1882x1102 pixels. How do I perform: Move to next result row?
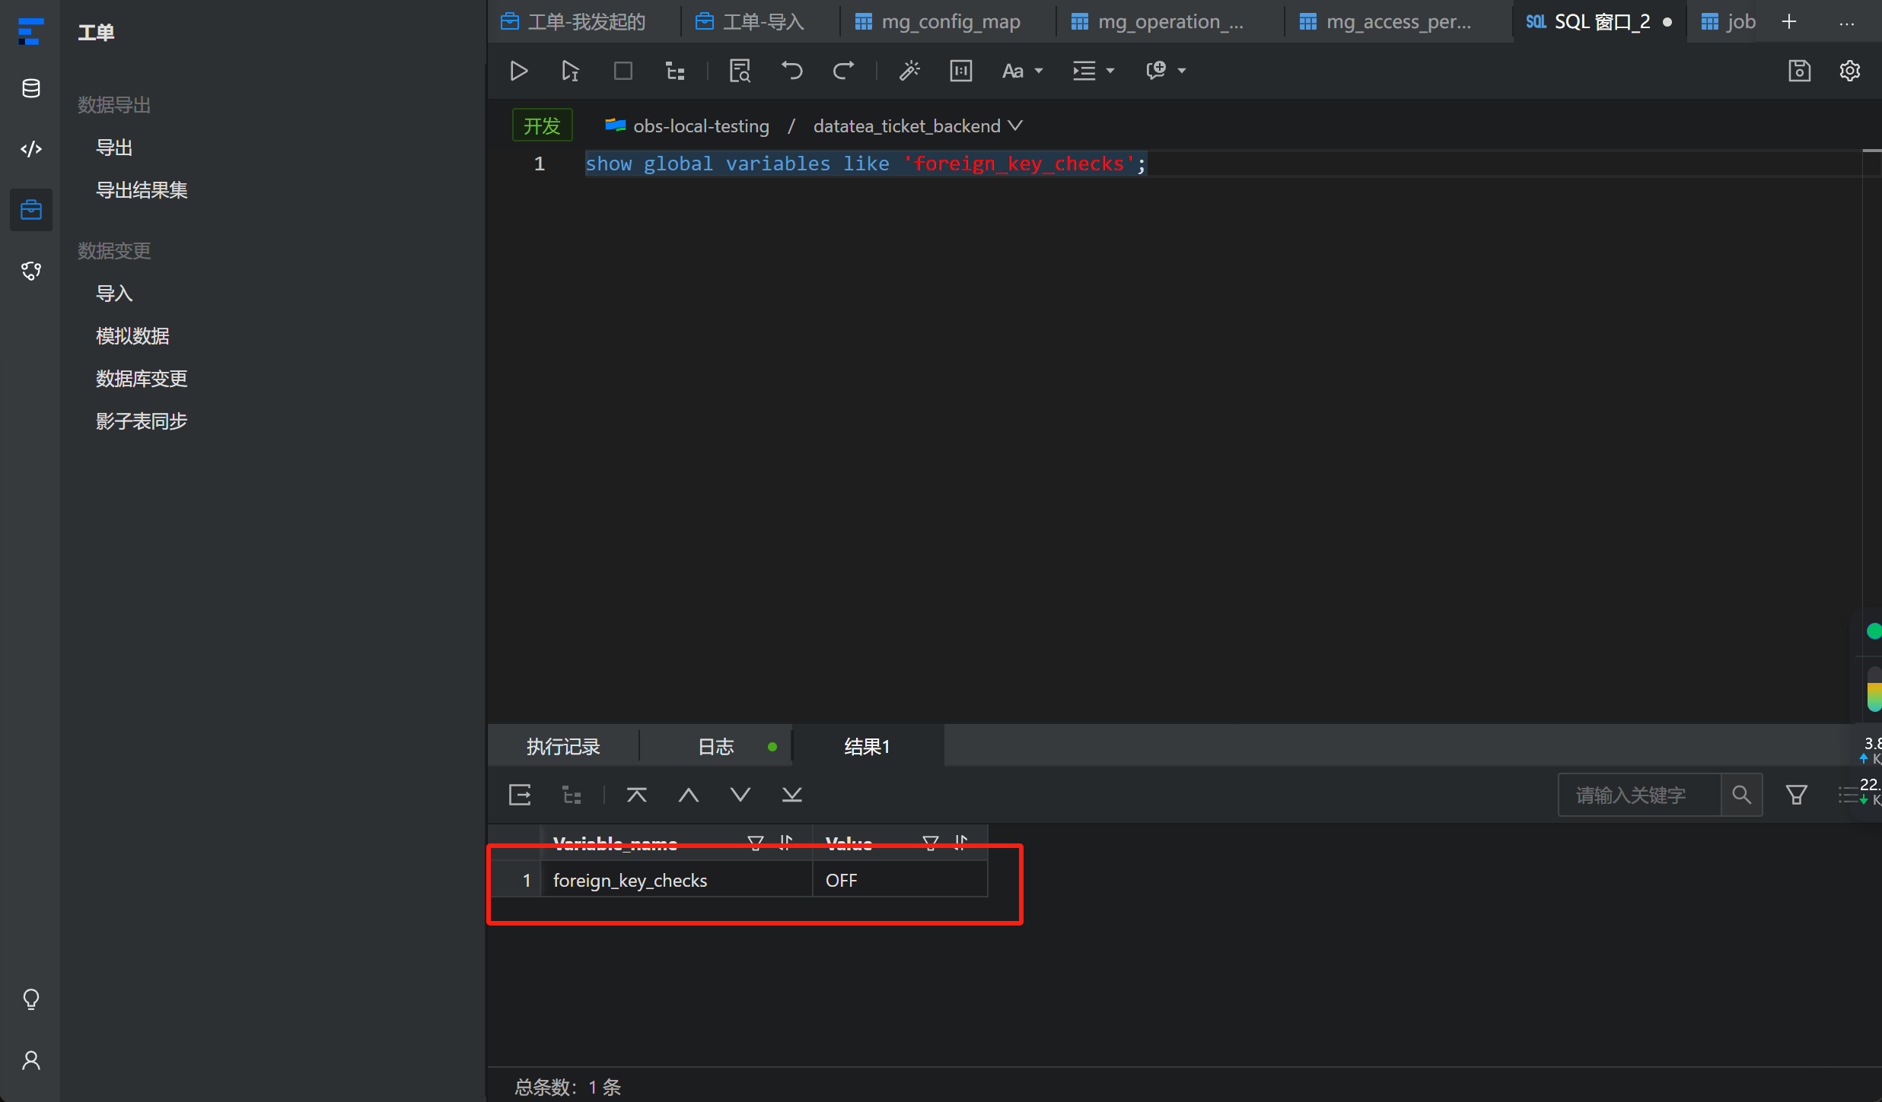740,796
